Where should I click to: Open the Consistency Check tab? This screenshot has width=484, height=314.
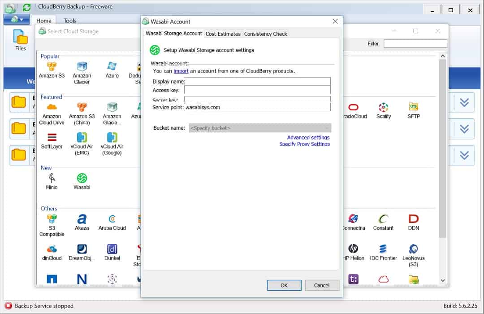pyautogui.click(x=265, y=34)
